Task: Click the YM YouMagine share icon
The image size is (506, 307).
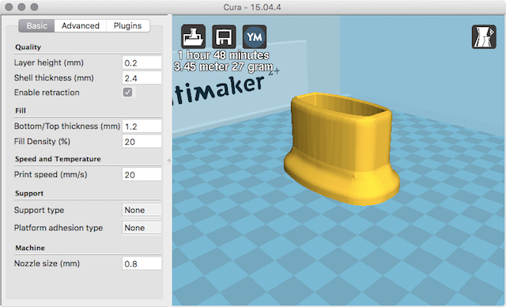Action: click(x=255, y=37)
